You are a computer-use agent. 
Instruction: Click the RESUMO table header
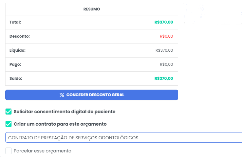(92, 9)
